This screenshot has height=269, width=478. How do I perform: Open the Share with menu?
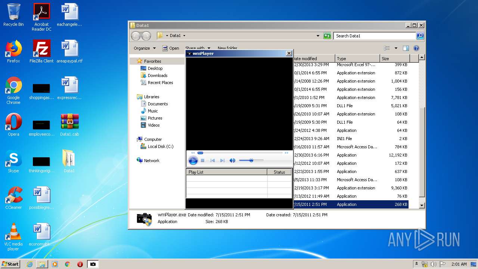(x=198, y=48)
